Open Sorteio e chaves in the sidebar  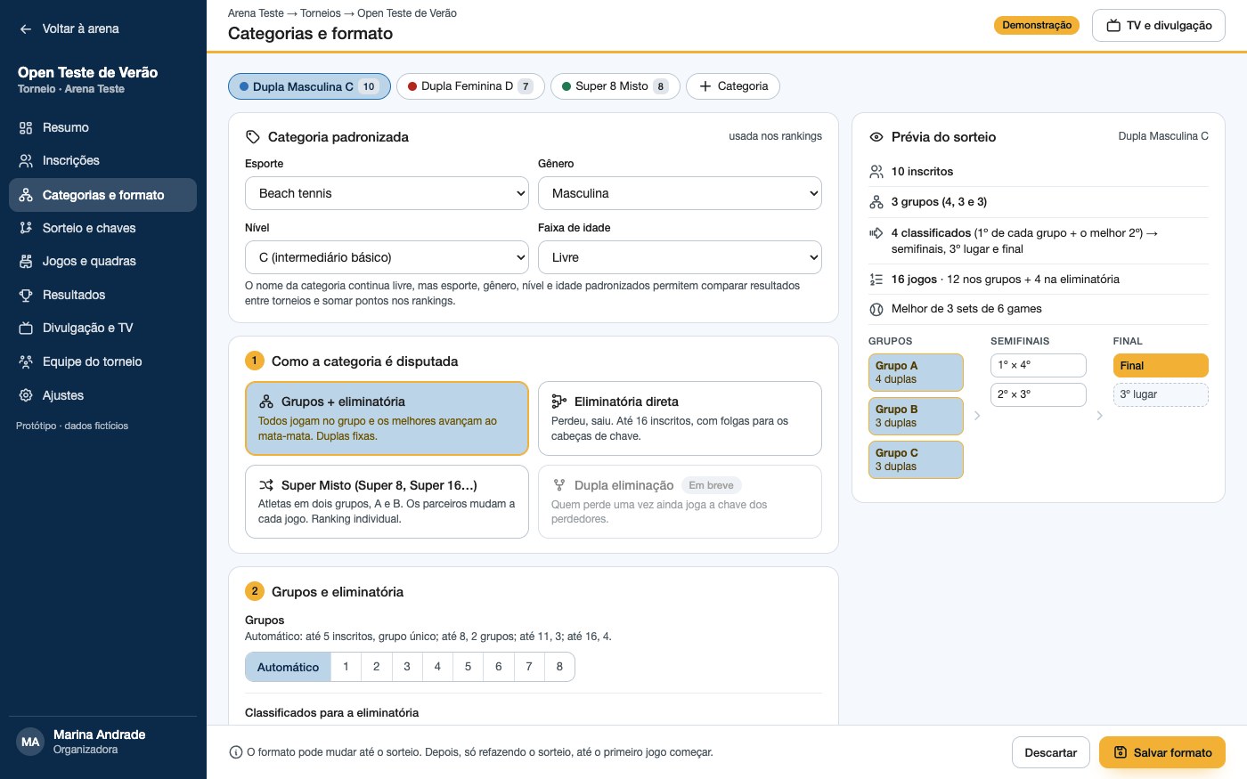coord(102,228)
